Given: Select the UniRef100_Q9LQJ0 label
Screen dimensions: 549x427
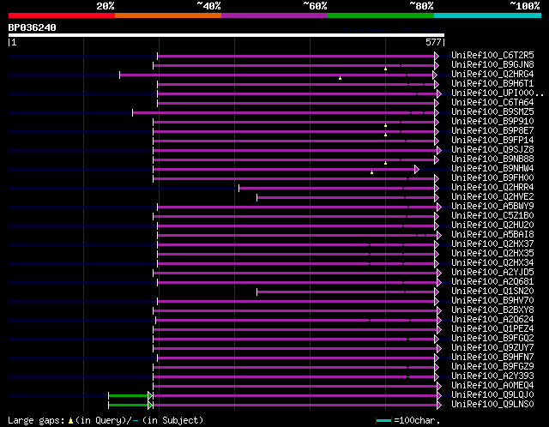Looking at the screenshot, I should [492, 395].
